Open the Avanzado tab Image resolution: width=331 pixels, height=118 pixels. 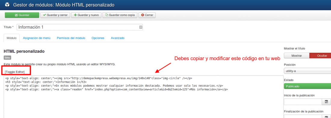(x=118, y=38)
